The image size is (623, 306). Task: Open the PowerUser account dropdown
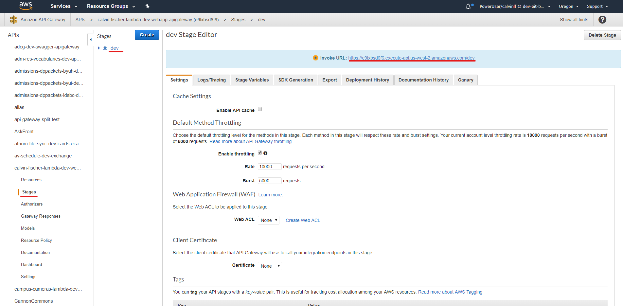click(x=515, y=6)
